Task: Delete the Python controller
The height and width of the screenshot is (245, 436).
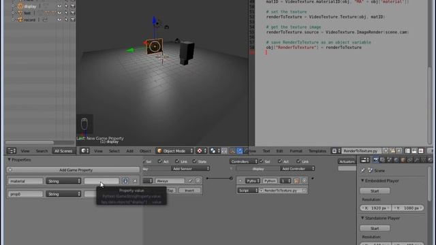Action: (305, 181)
